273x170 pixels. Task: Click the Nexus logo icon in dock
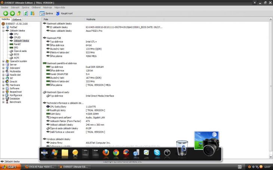(x=44, y=153)
